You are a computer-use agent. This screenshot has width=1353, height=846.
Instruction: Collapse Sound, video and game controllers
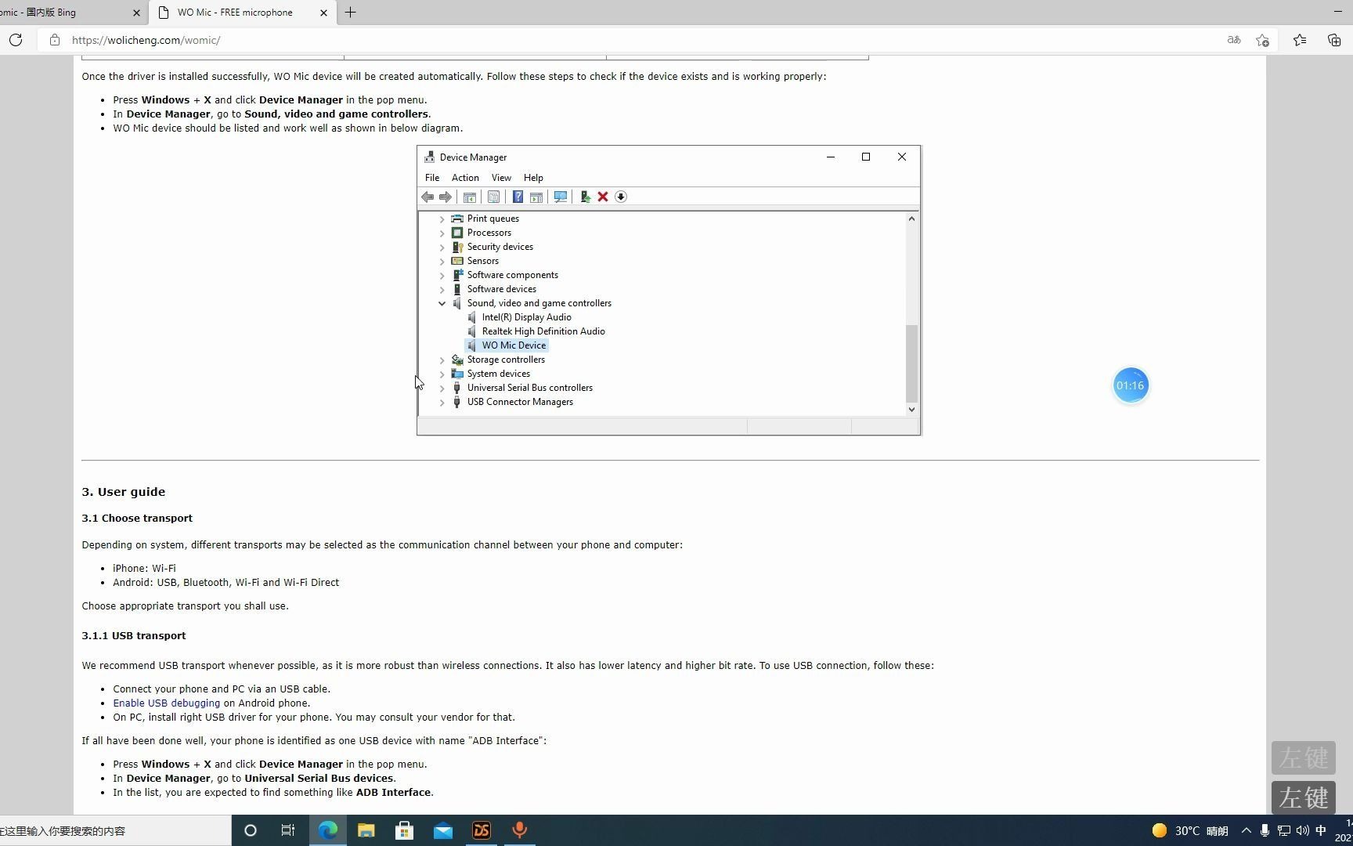tap(442, 304)
